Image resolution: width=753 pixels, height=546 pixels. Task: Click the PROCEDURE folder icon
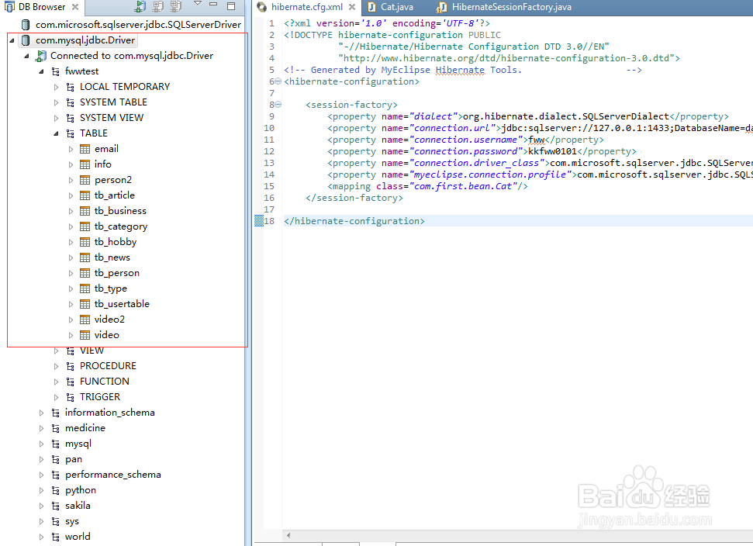tap(70, 366)
